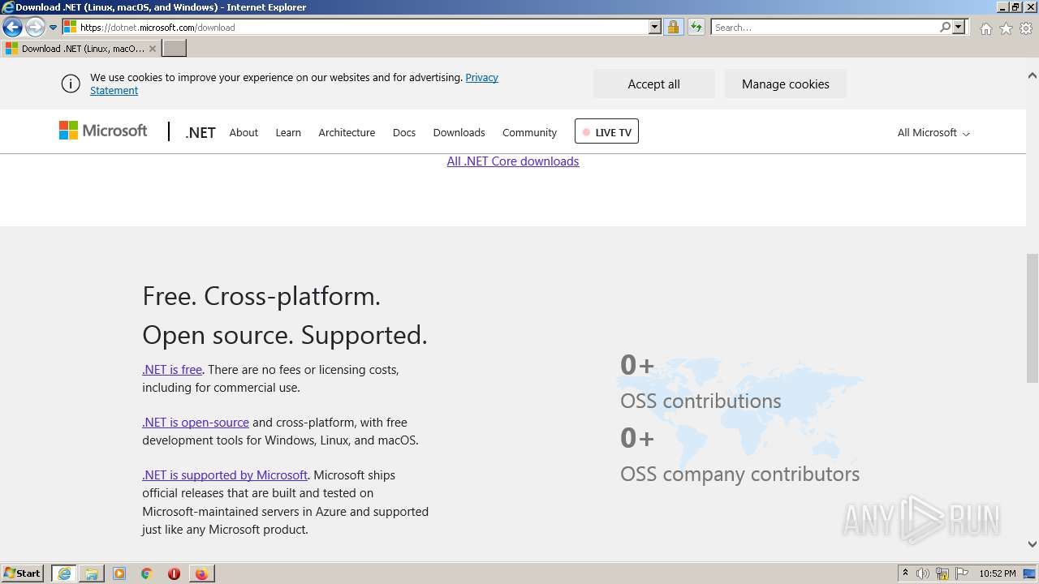The width and height of the screenshot is (1039, 584).
Task: Follow the '.NET is free' link
Action: (172, 369)
